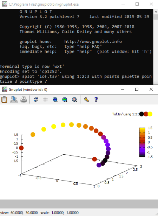Screen dimensions: 158x216
Task: Close the gnuplot.exe console window
Action: 151,4
